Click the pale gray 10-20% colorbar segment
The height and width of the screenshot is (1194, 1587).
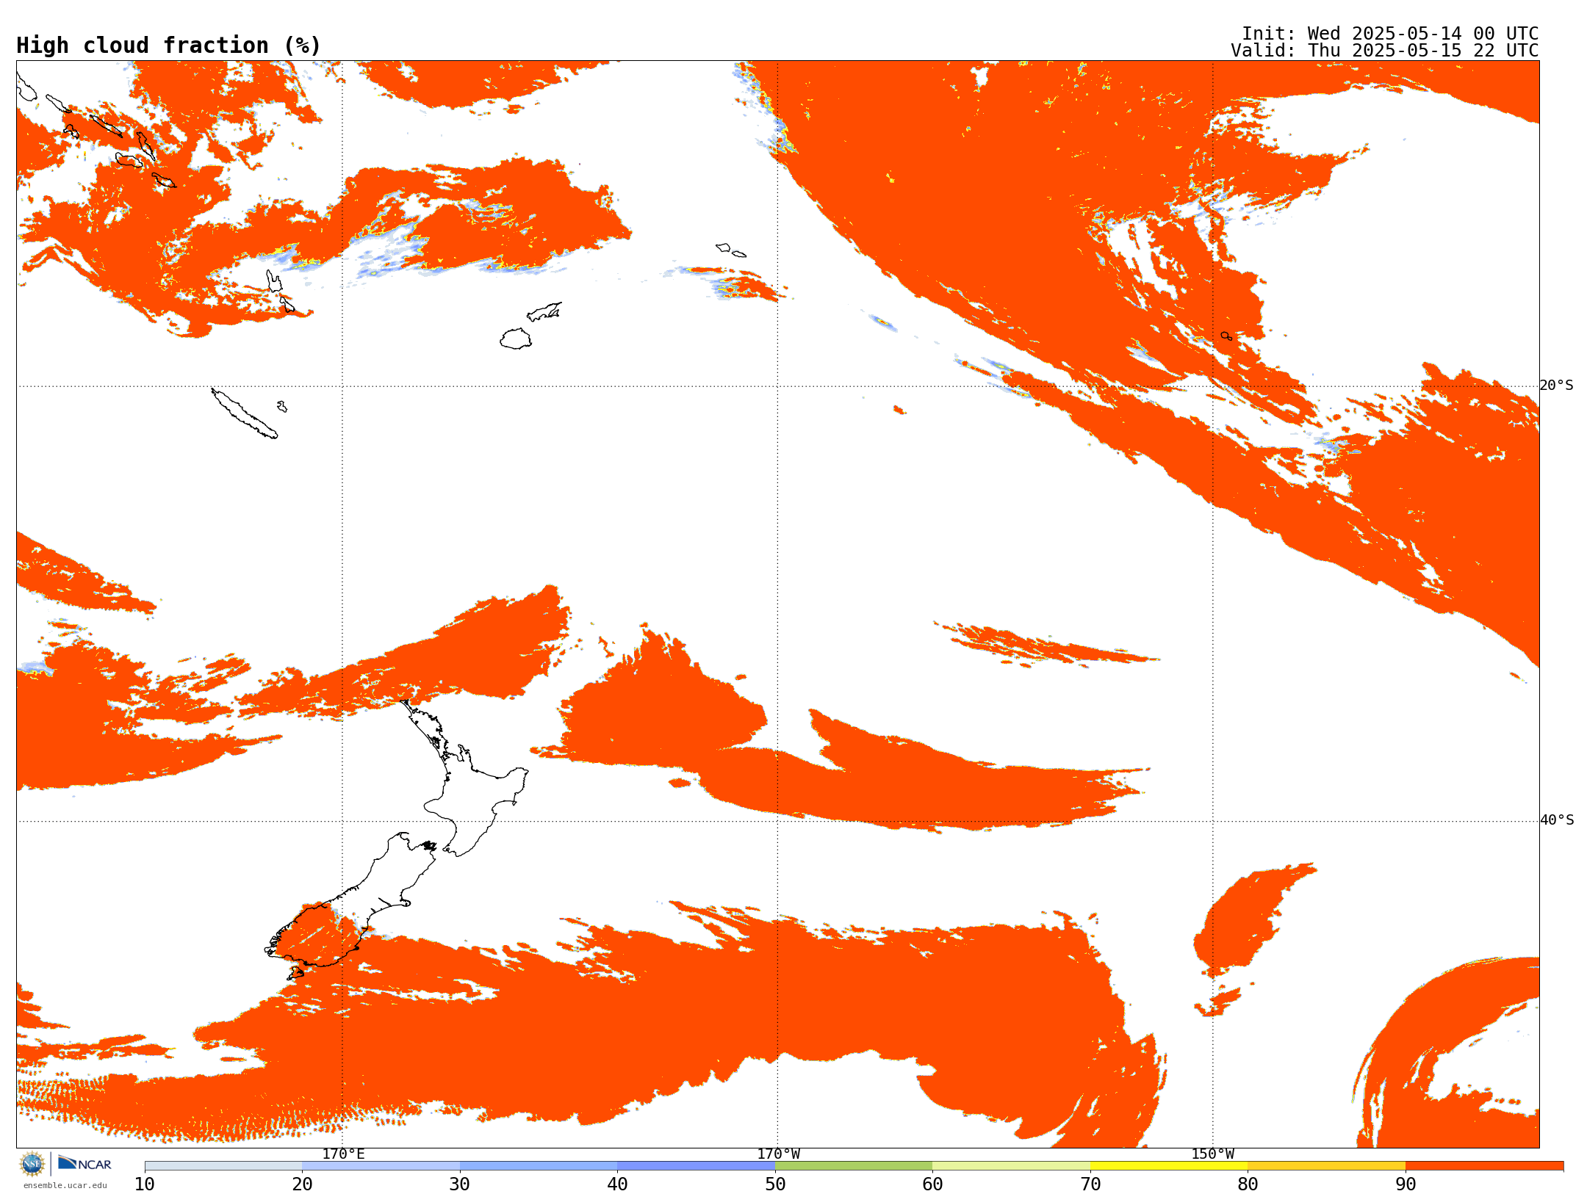223,1166
